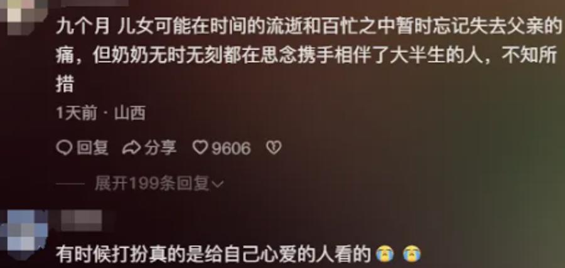This screenshot has width=565, height=268.
Task: Click the 9606 like count
Action: pyautogui.click(x=230, y=148)
